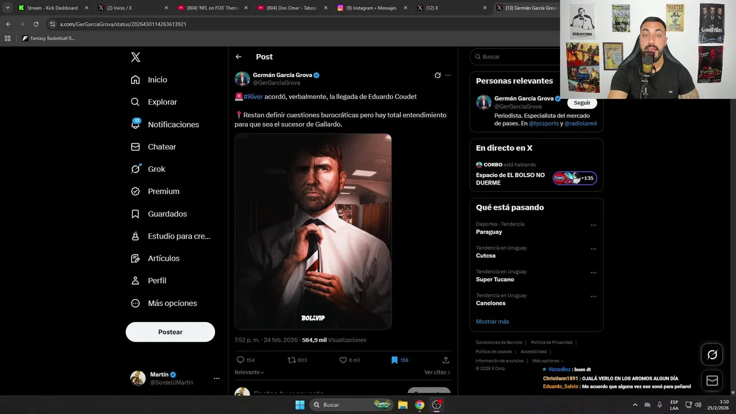Open the Coudet image in the post
This screenshot has height=414, width=736.
(313, 231)
